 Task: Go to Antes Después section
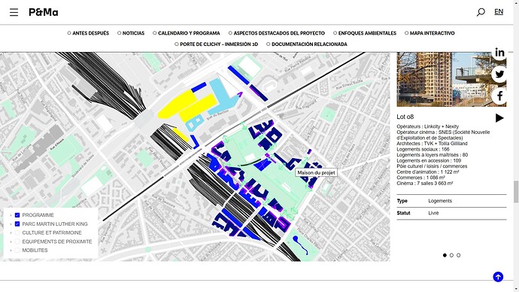coord(88,33)
